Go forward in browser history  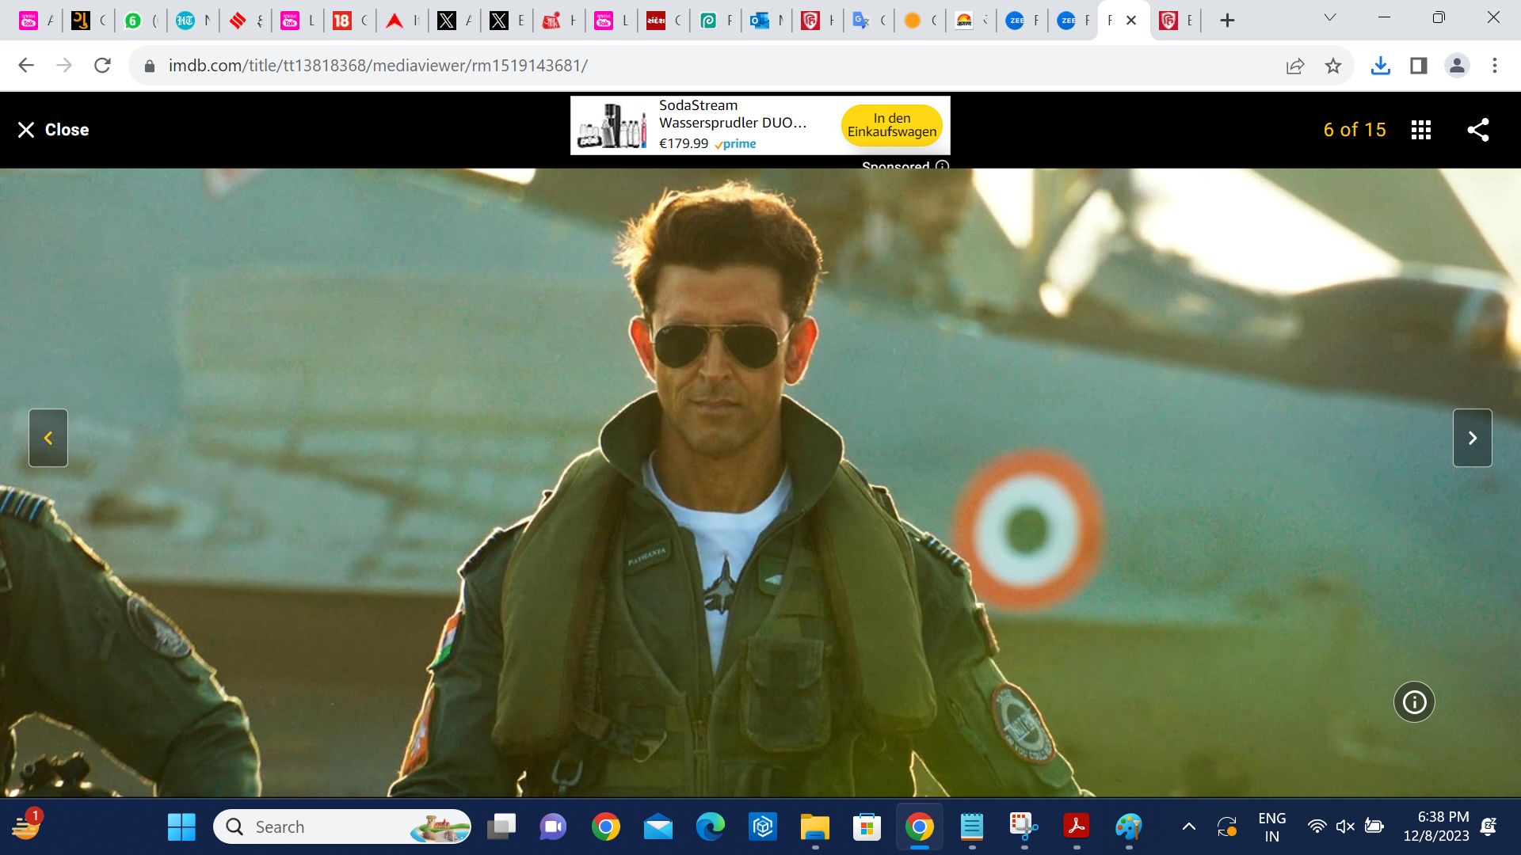pos(64,66)
